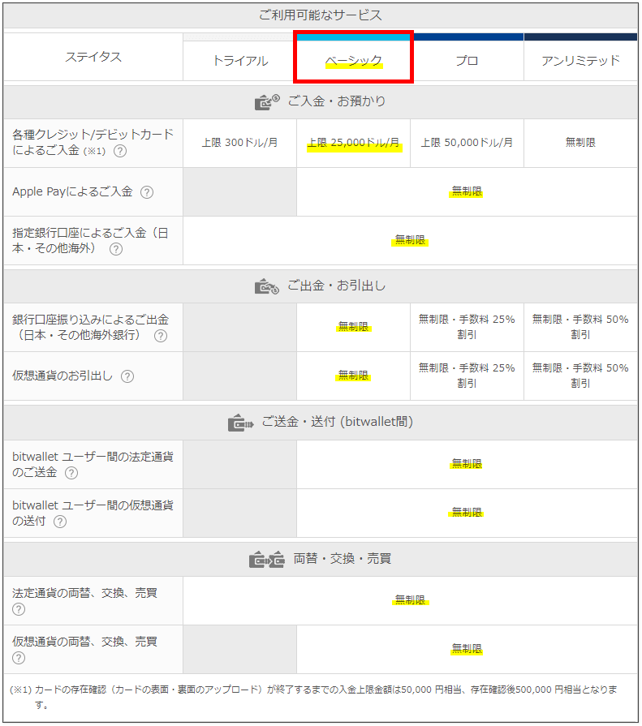Click the (※1) footnote about card verification
The width and height of the screenshot is (642, 726).
313,697
